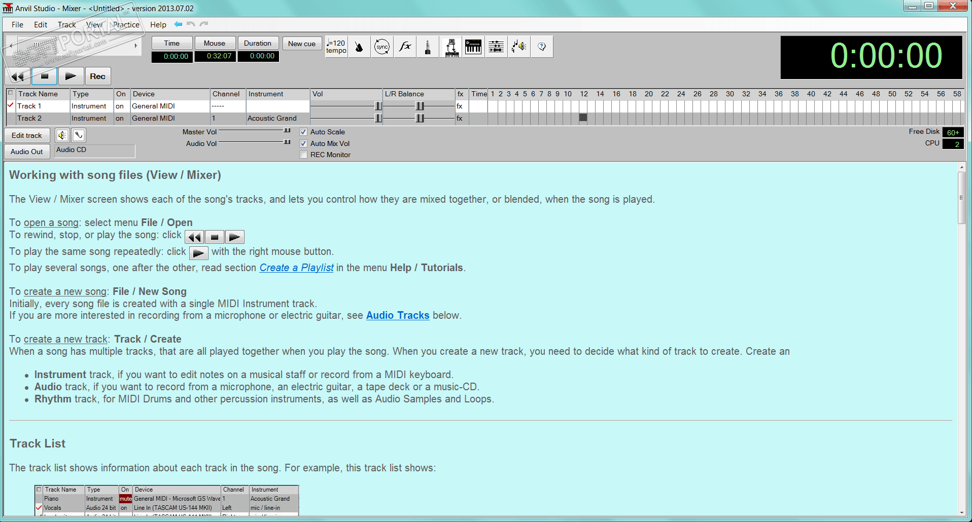
Task: Click the audio jack plug icon
Action: (x=428, y=47)
